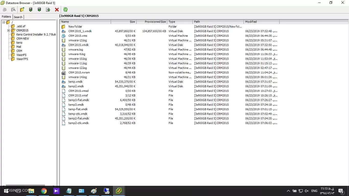The width and height of the screenshot is (349, 196).
Task: Open Google Chrome from the taskbar
Action: point(44,191)
